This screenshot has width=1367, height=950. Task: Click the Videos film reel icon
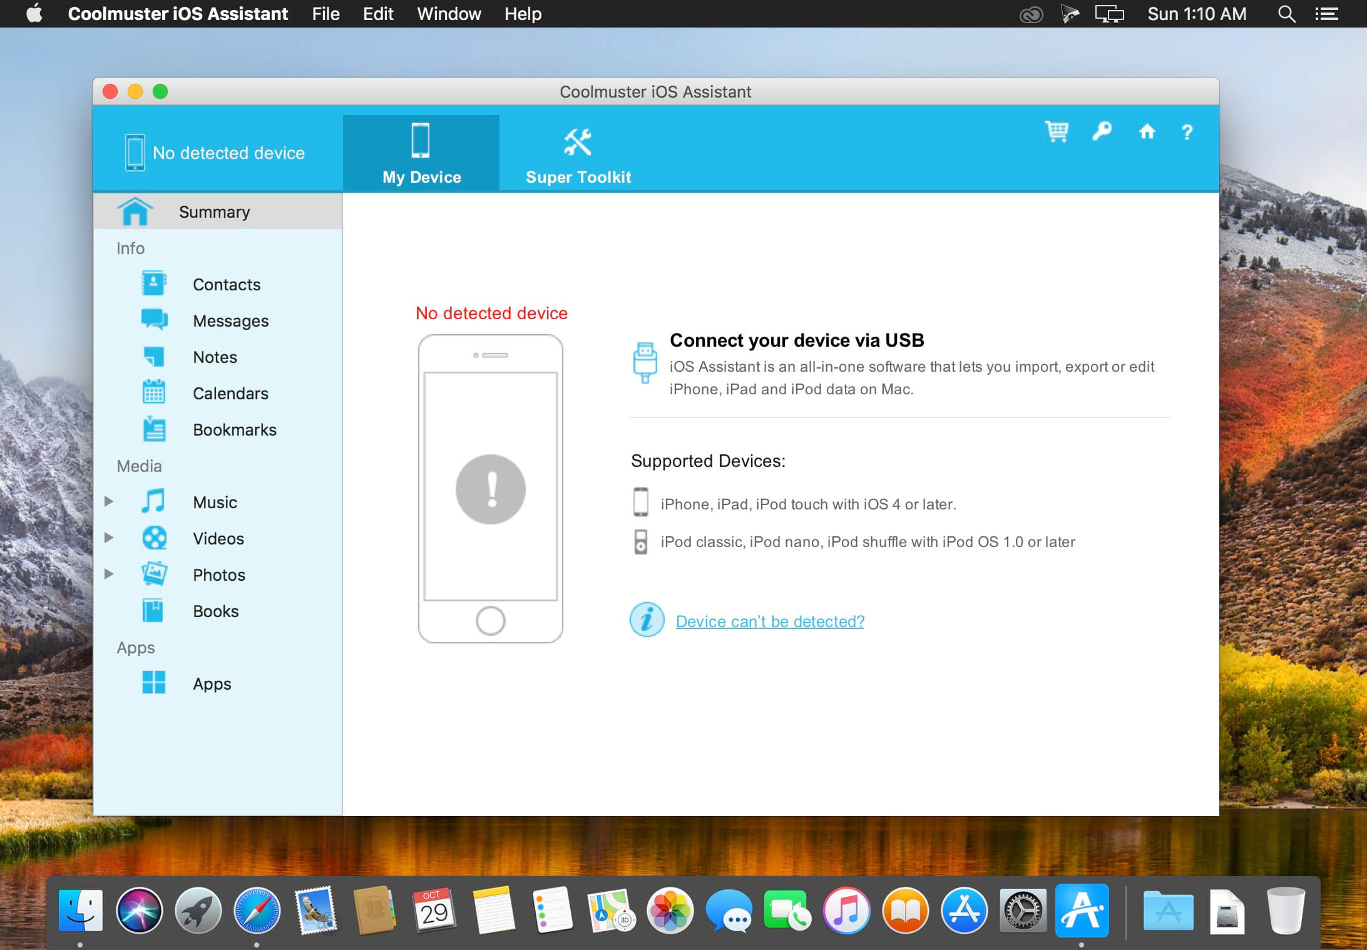tap(155, 538)
